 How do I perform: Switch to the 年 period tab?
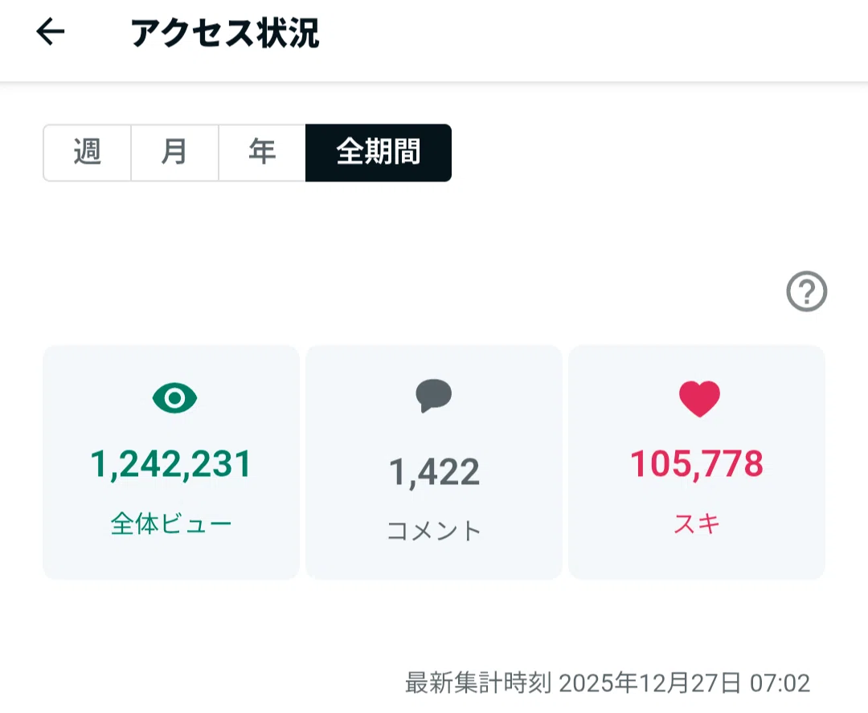(x=262, y=153)
